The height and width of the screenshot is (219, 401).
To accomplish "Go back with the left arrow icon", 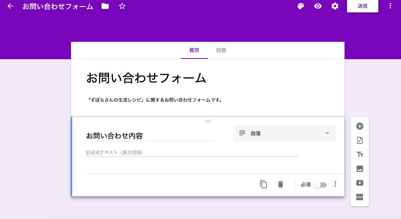I will point(10,6).
